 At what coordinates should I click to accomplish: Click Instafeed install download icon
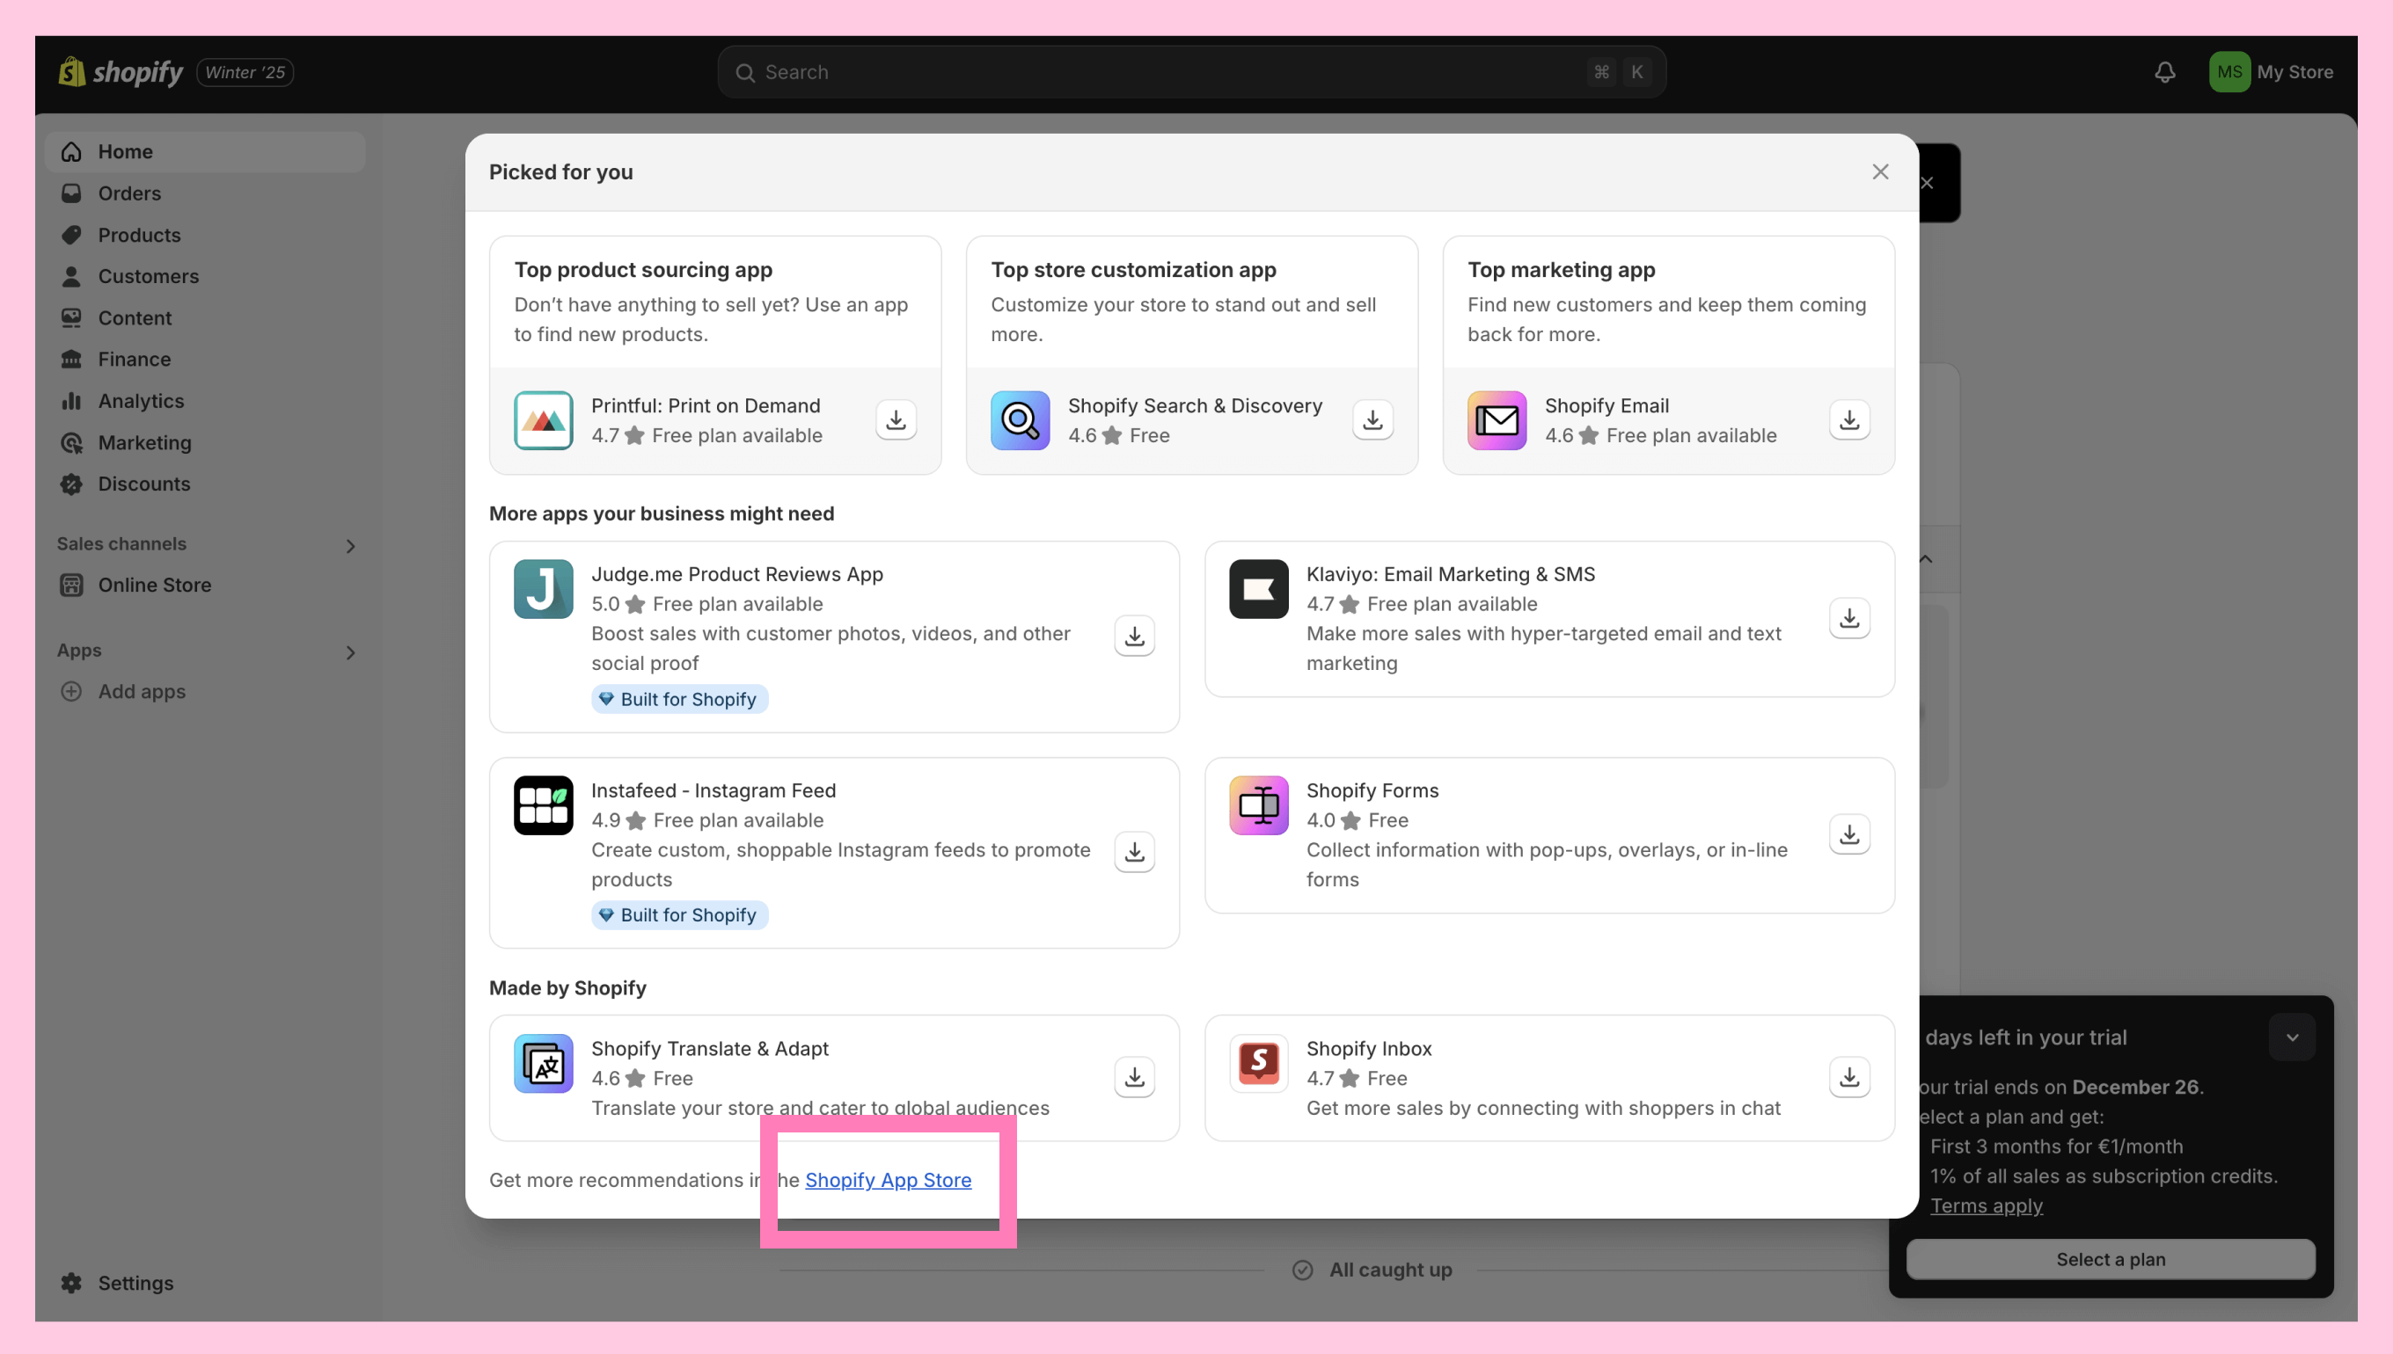click(1134, 852)
